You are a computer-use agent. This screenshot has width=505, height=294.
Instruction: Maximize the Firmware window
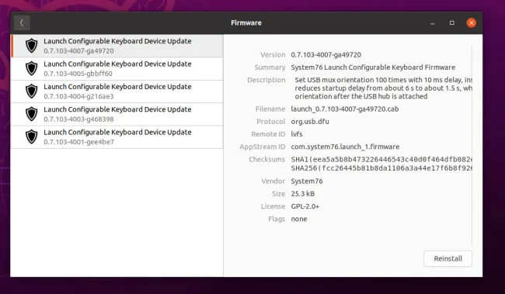(x=452, y=22)
